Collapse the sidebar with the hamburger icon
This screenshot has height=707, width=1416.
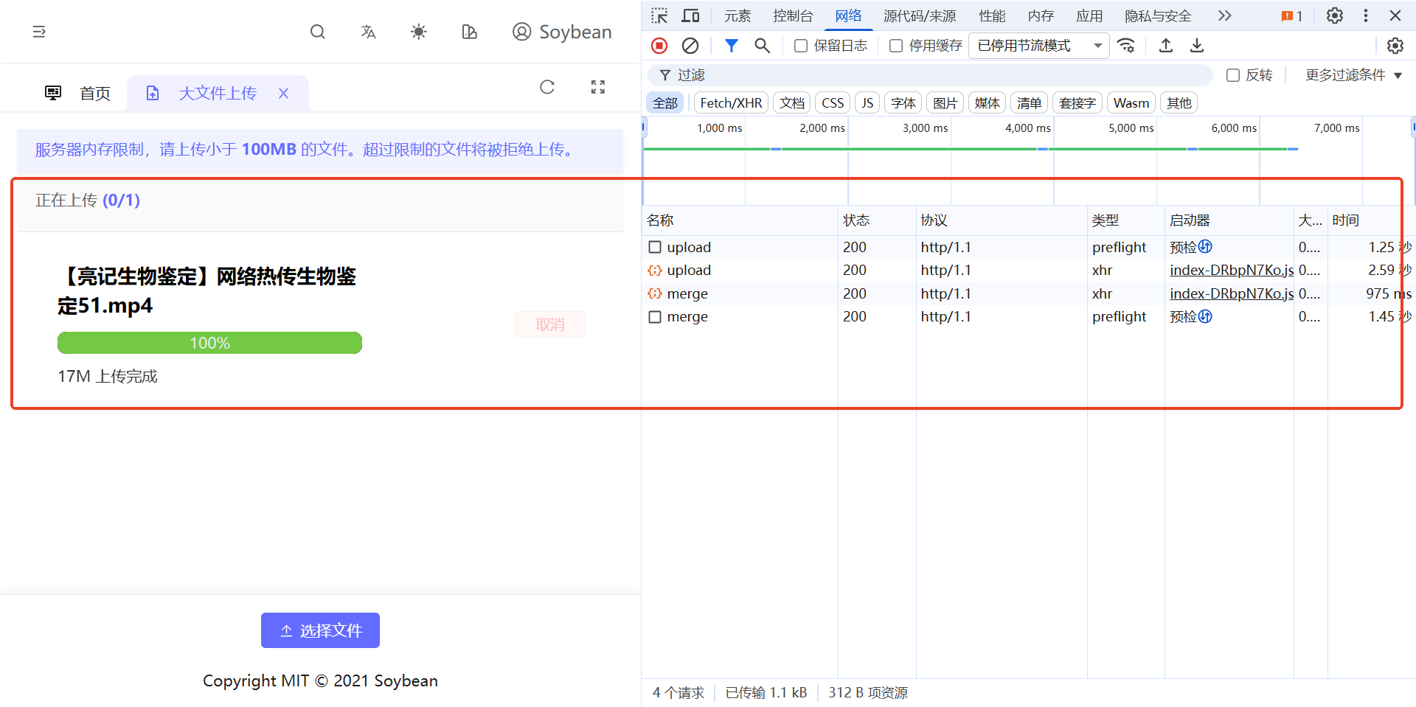click(x=39, y=32)
